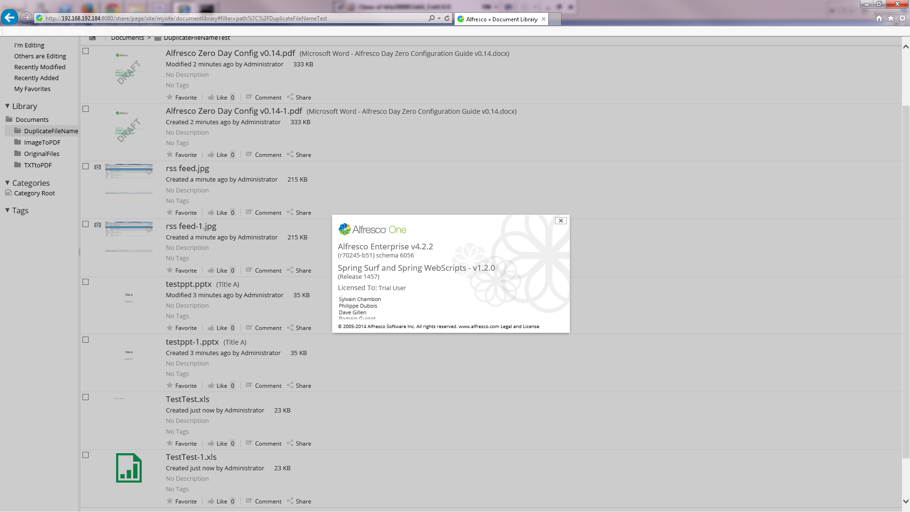Favorite star for Alfresco Zero Day Config v0.14.pdf
This screenshot has width=910, height=512.
(x=169, y=97)
